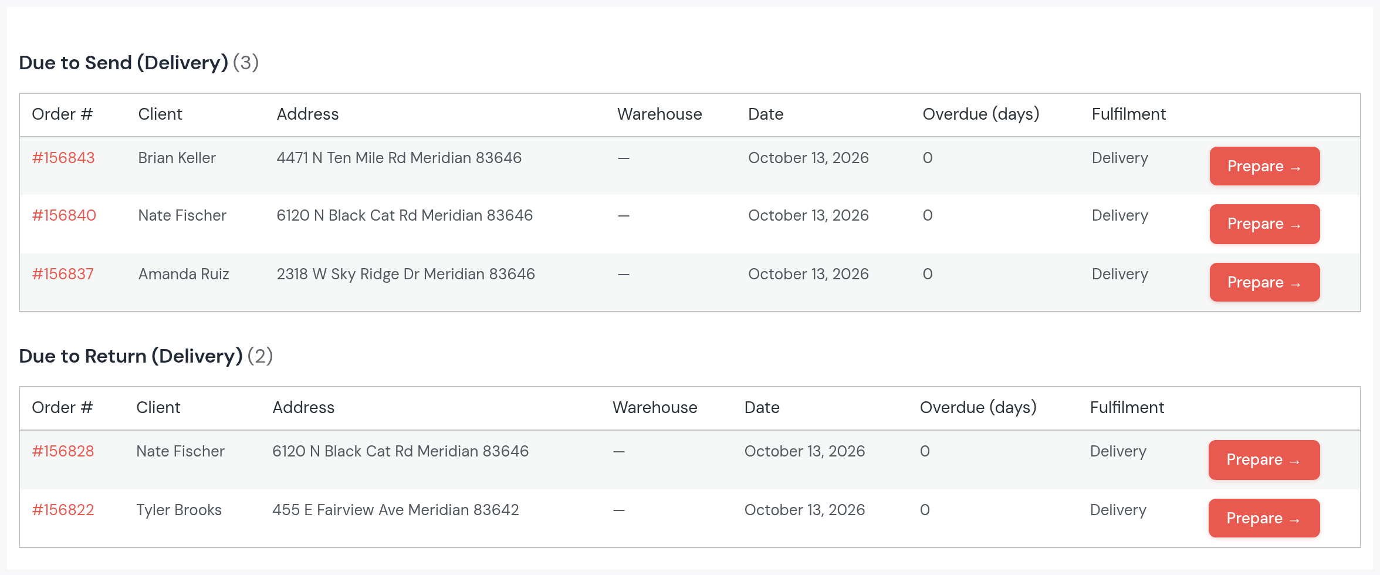This screenshot has height=575, width=1380.
Task: Open order #156840 link
Action: coord(64,215)
